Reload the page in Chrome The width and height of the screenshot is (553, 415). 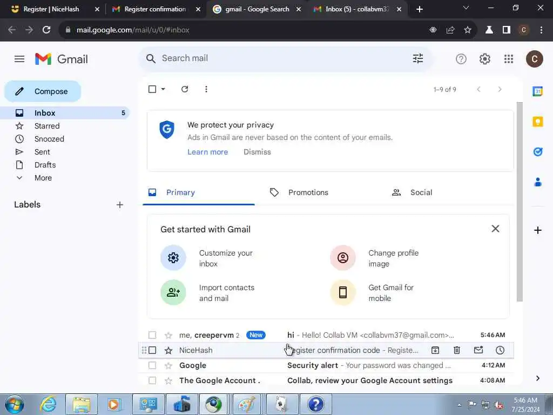[46, 30]
